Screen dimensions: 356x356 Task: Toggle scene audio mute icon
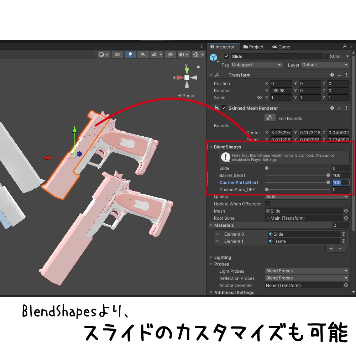point(143,54)
